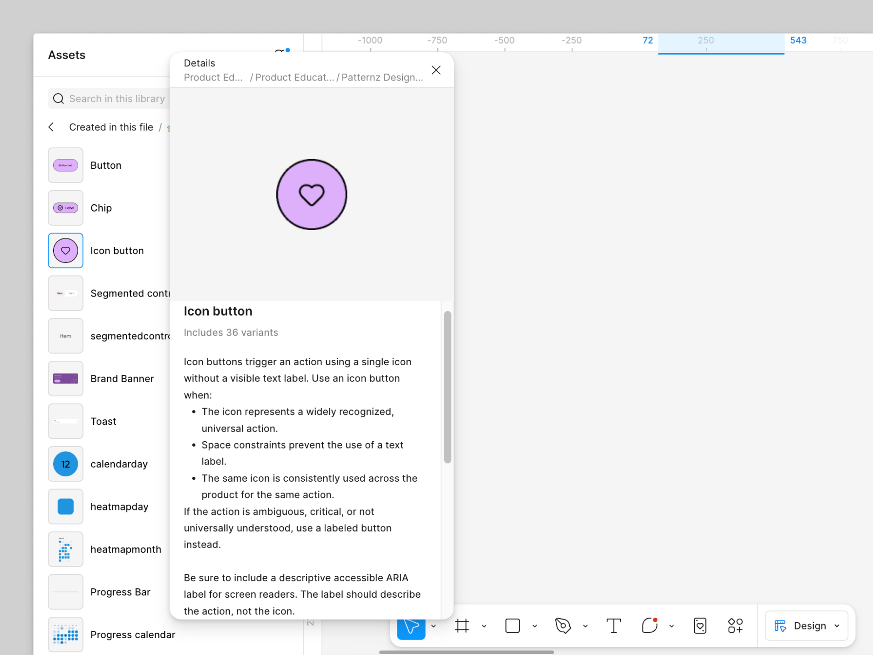Expand the shape tools dropdown chevron
Screen dimensions: 873x655
(535, 626)
